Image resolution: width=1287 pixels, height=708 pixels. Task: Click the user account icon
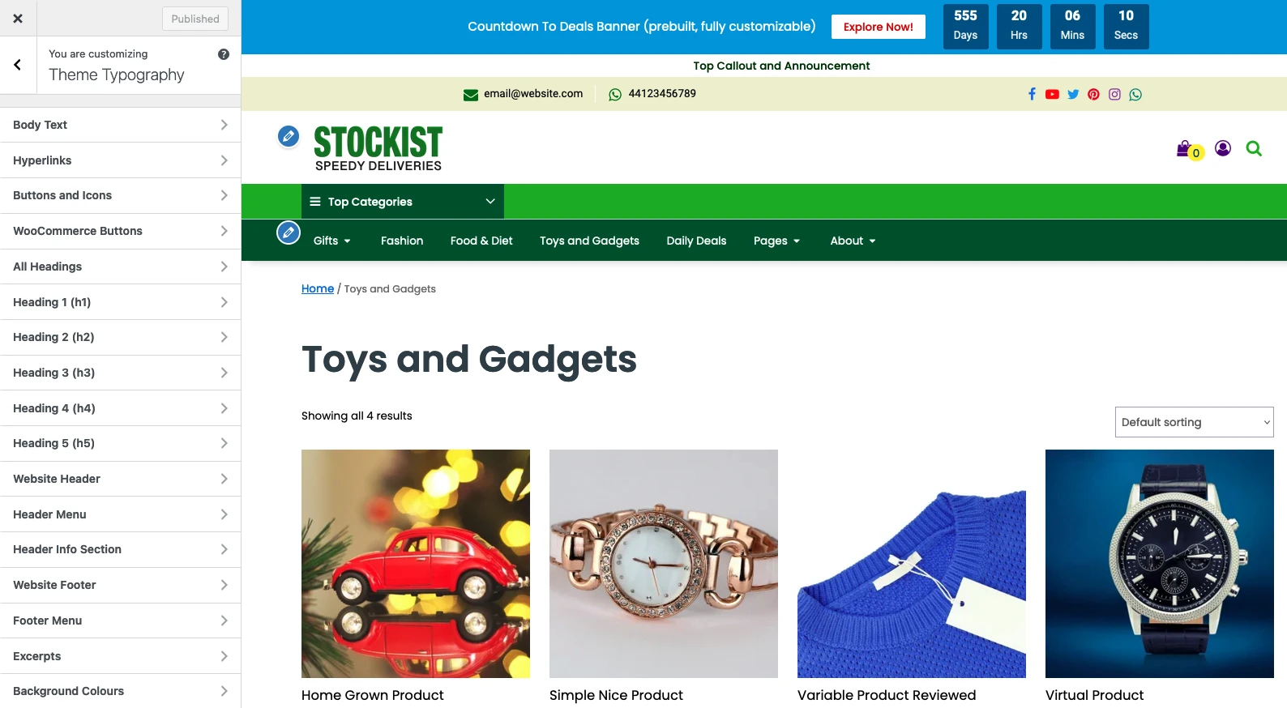tap(1223, 148)
